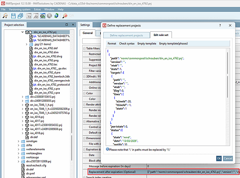Click the Replacement after expiration value field
Viewport: 240px width, 178px height.
pyautogui.click(x=193, y=172)
